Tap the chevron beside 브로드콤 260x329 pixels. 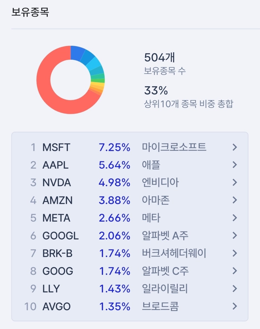[235, 306]
